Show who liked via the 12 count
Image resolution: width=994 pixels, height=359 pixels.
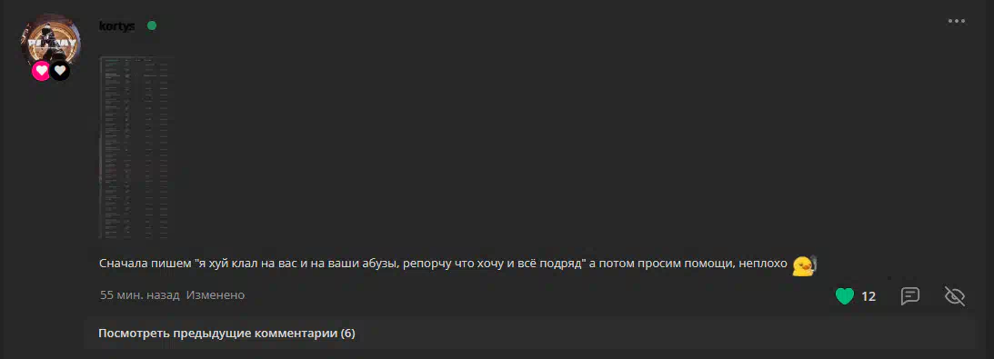(868, 296)
